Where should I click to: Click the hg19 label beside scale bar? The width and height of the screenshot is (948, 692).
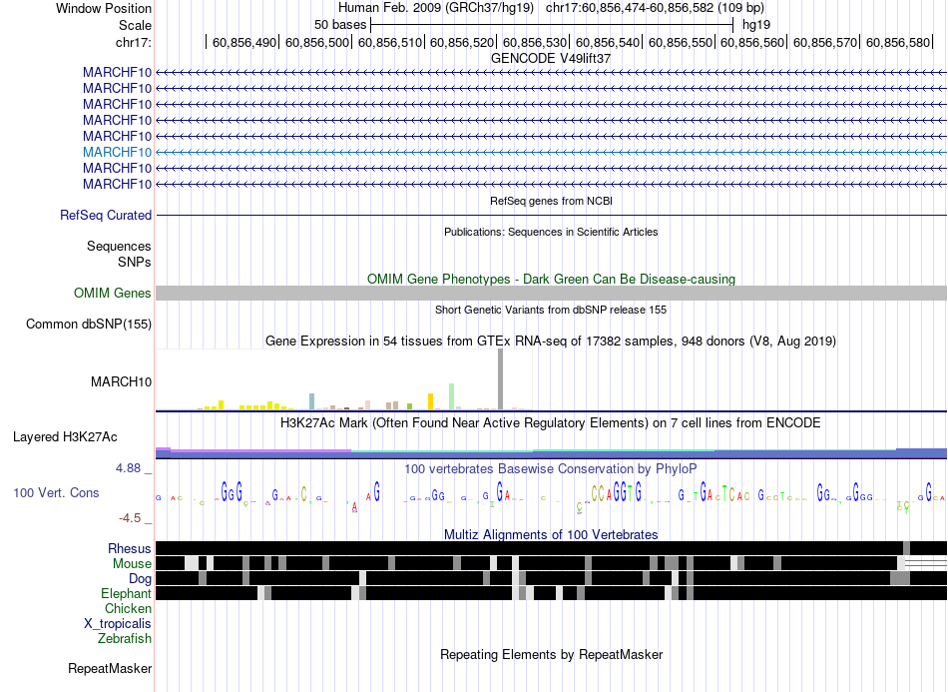(756, 25)
